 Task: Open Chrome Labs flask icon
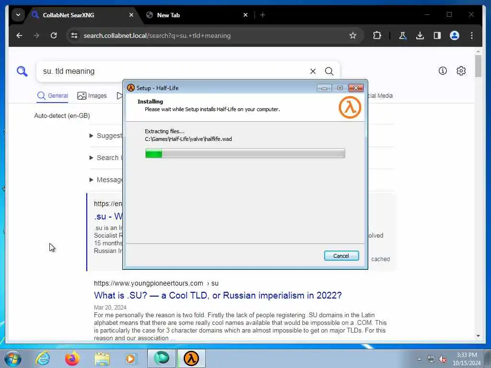pyautogui.click(x=403, y=35)
